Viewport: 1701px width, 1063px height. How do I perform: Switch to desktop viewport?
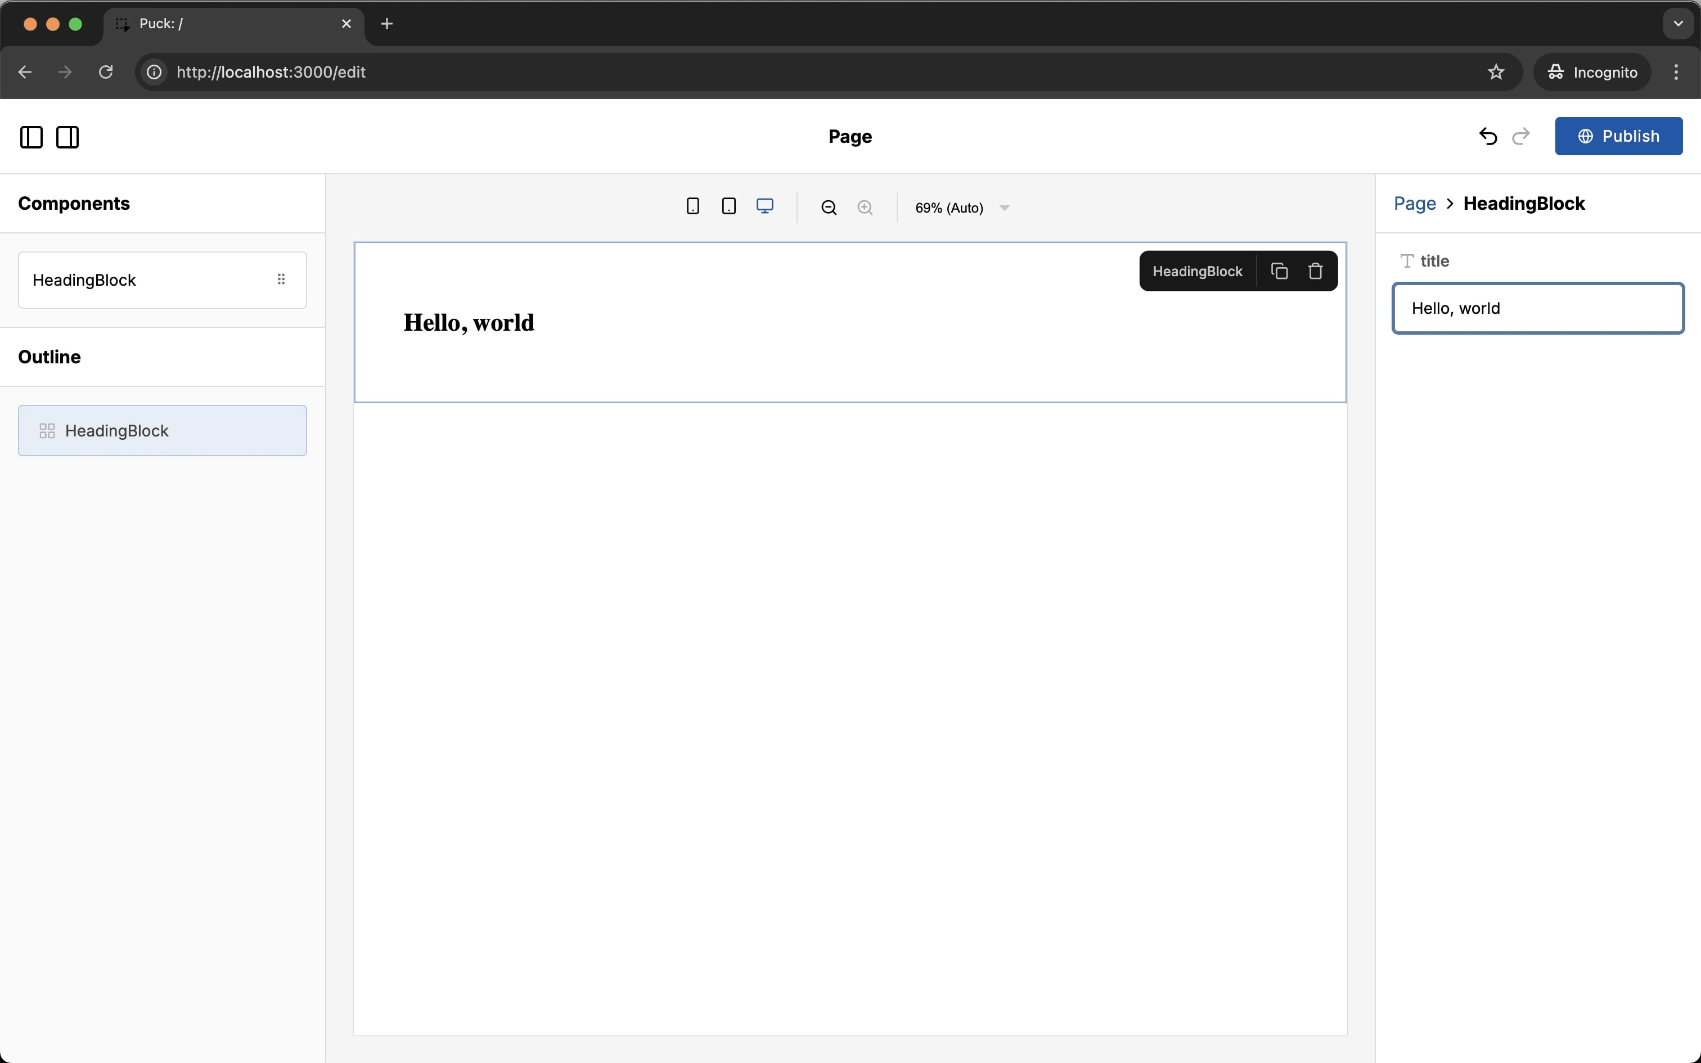[x=765, y=207]
